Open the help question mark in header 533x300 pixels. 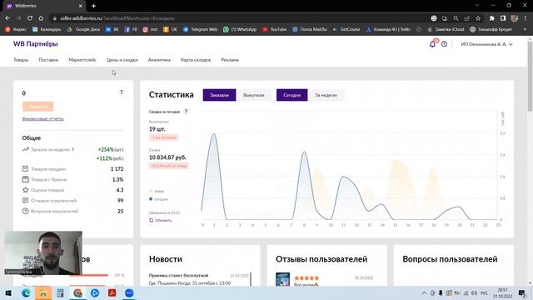[x=444, y=44]
